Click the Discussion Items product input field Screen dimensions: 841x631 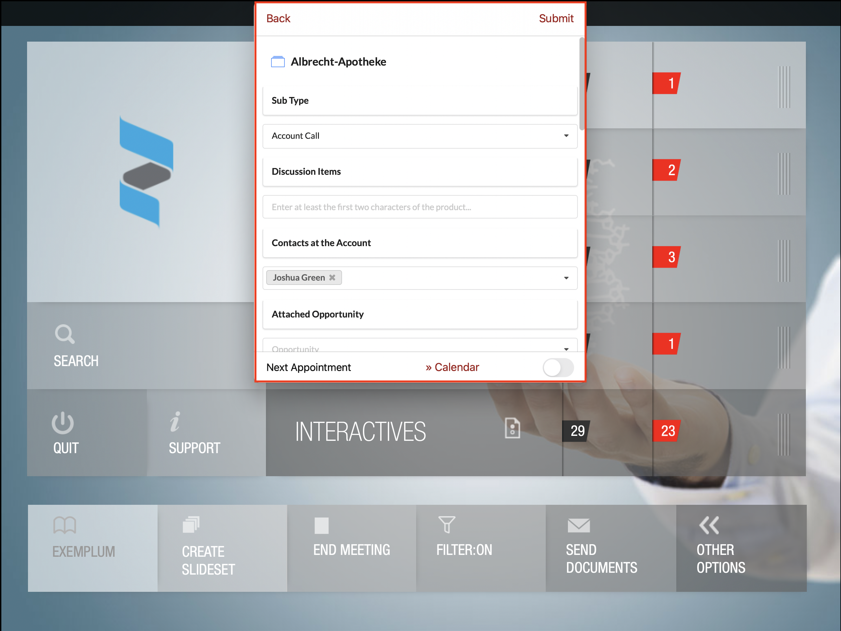420,207
